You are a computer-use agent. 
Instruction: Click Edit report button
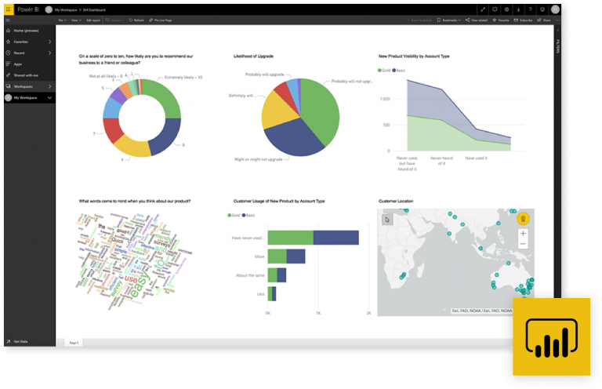pos(93,20)
